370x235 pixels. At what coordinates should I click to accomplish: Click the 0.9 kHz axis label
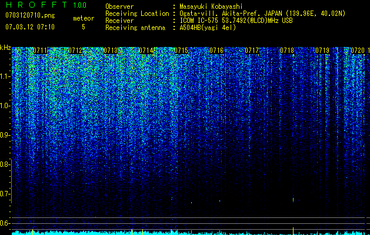click(x=5, y=135)
